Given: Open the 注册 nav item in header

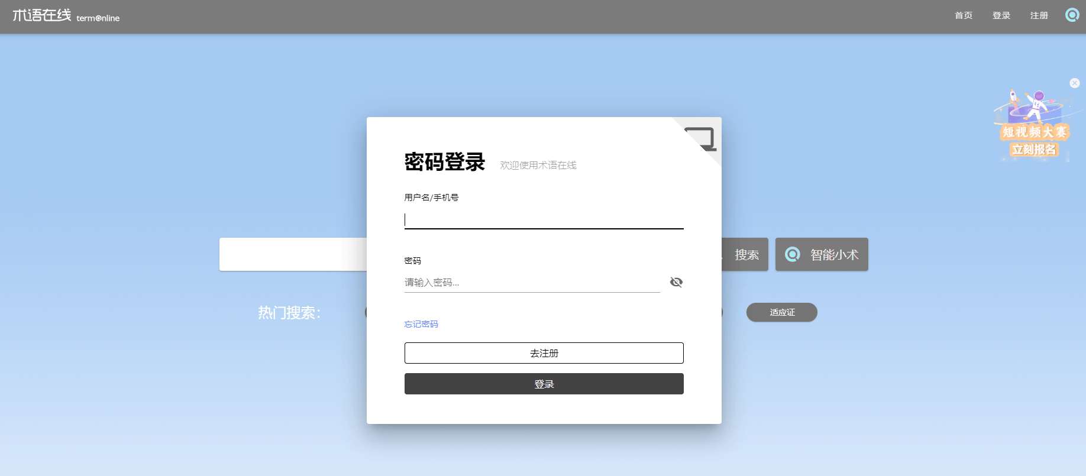Looking at the screenshot, I should pyautogui.click(x=1039, y=15).
